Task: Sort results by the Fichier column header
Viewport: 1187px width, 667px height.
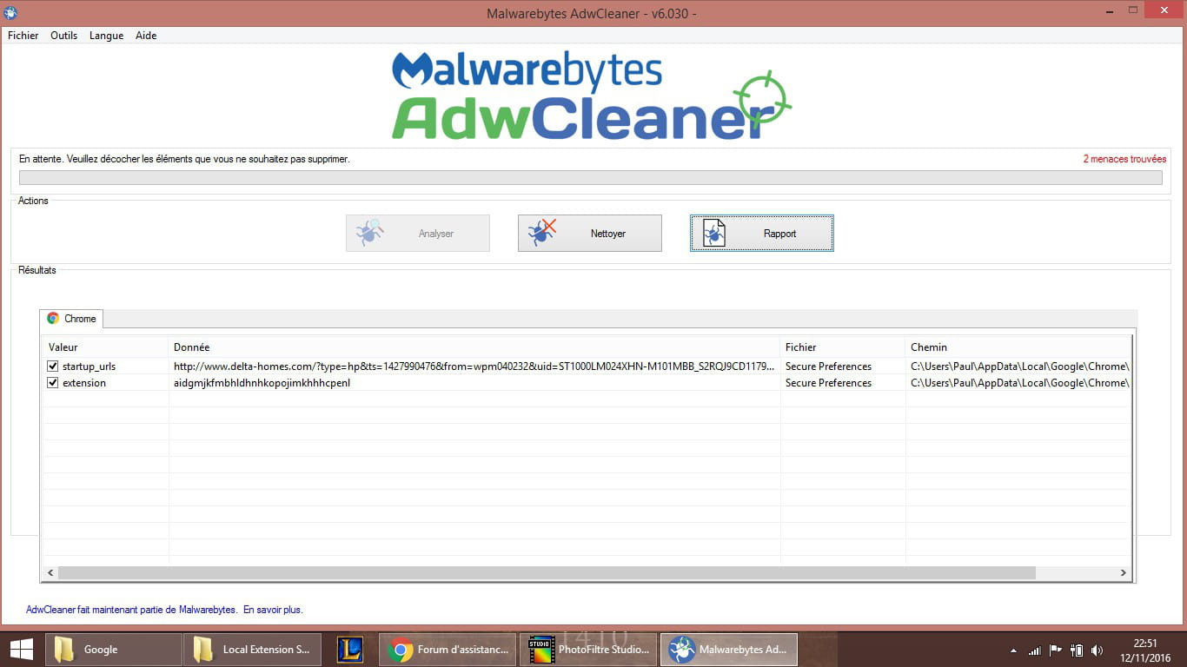Action: point(843,347)
